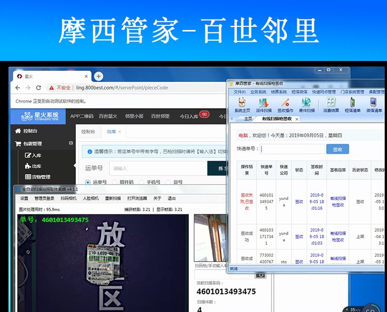Click 签收 status link for 4601031717341
This screenshot has width=387, height=312.
click(x=299, y=237)
